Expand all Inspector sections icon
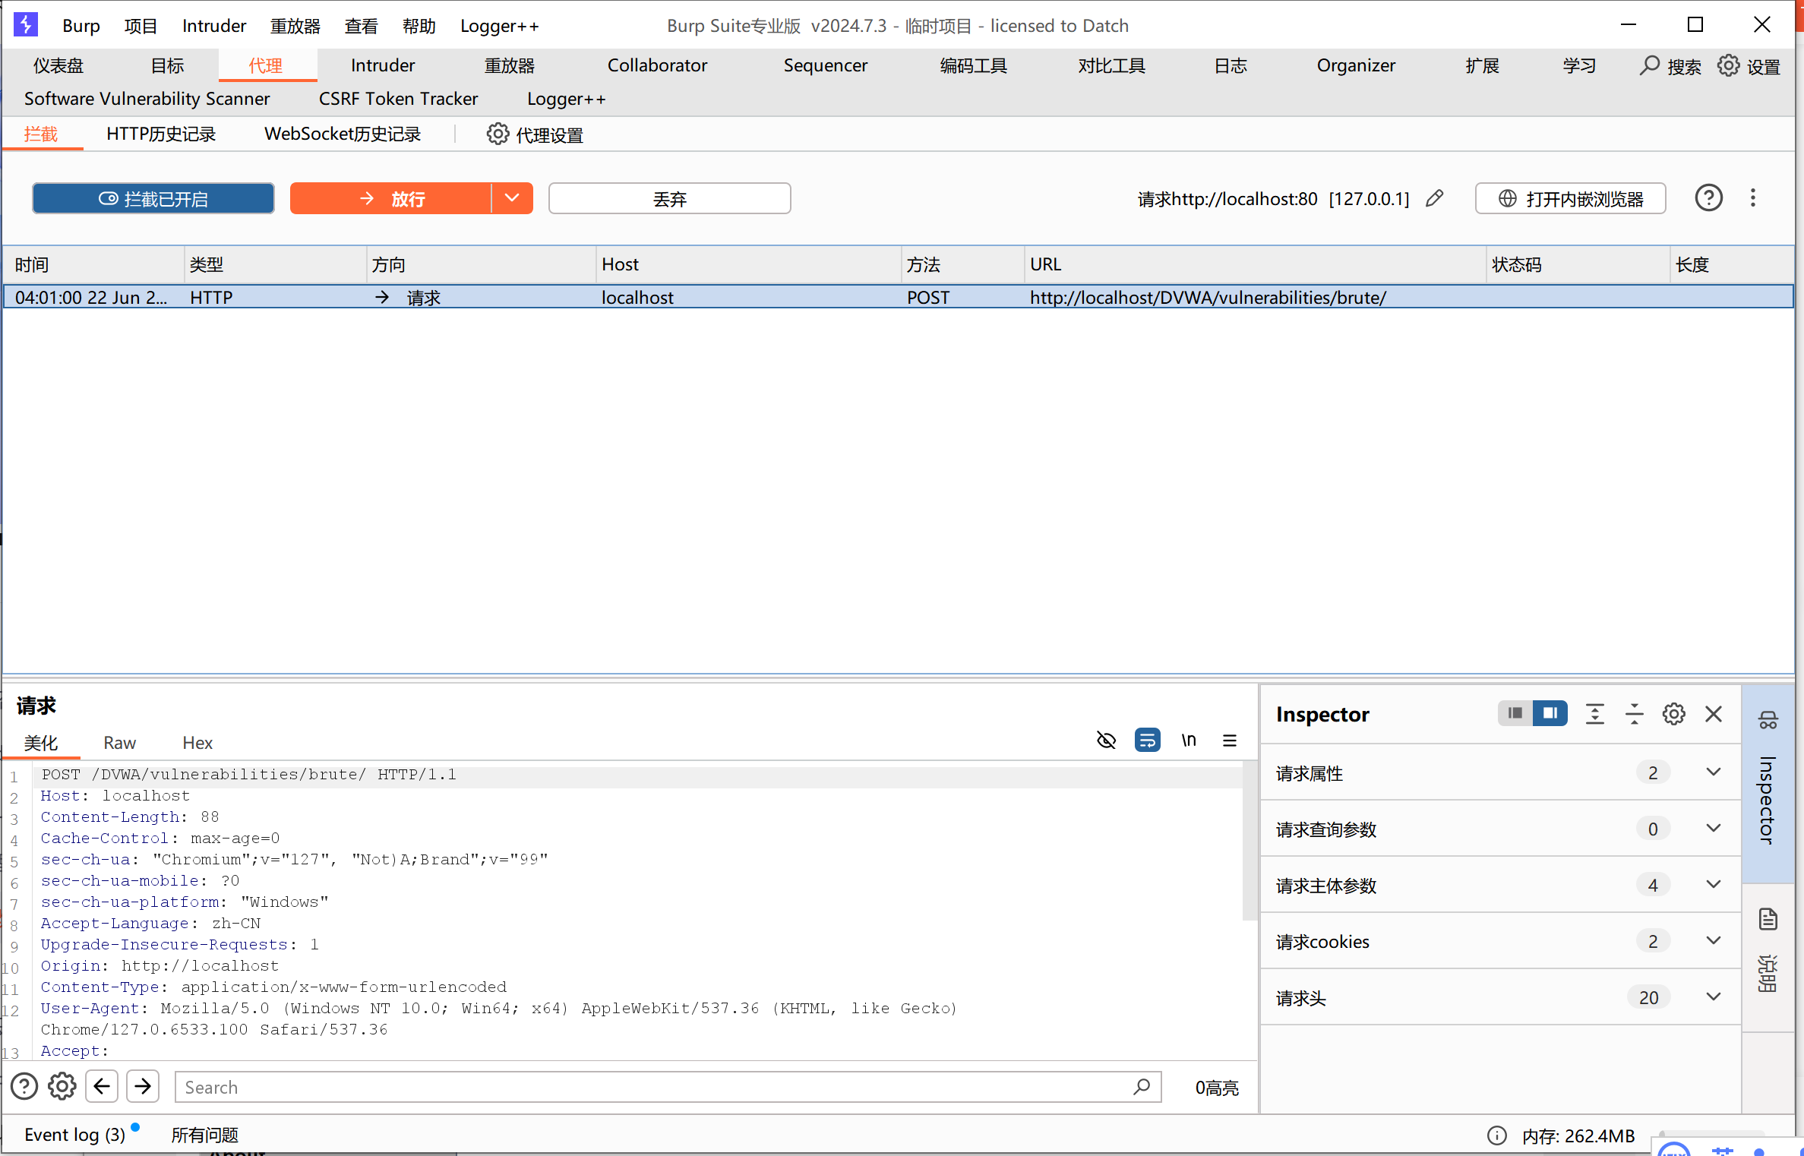Viewport: 1804px width, 1156px height. (x=1595, y=714)
